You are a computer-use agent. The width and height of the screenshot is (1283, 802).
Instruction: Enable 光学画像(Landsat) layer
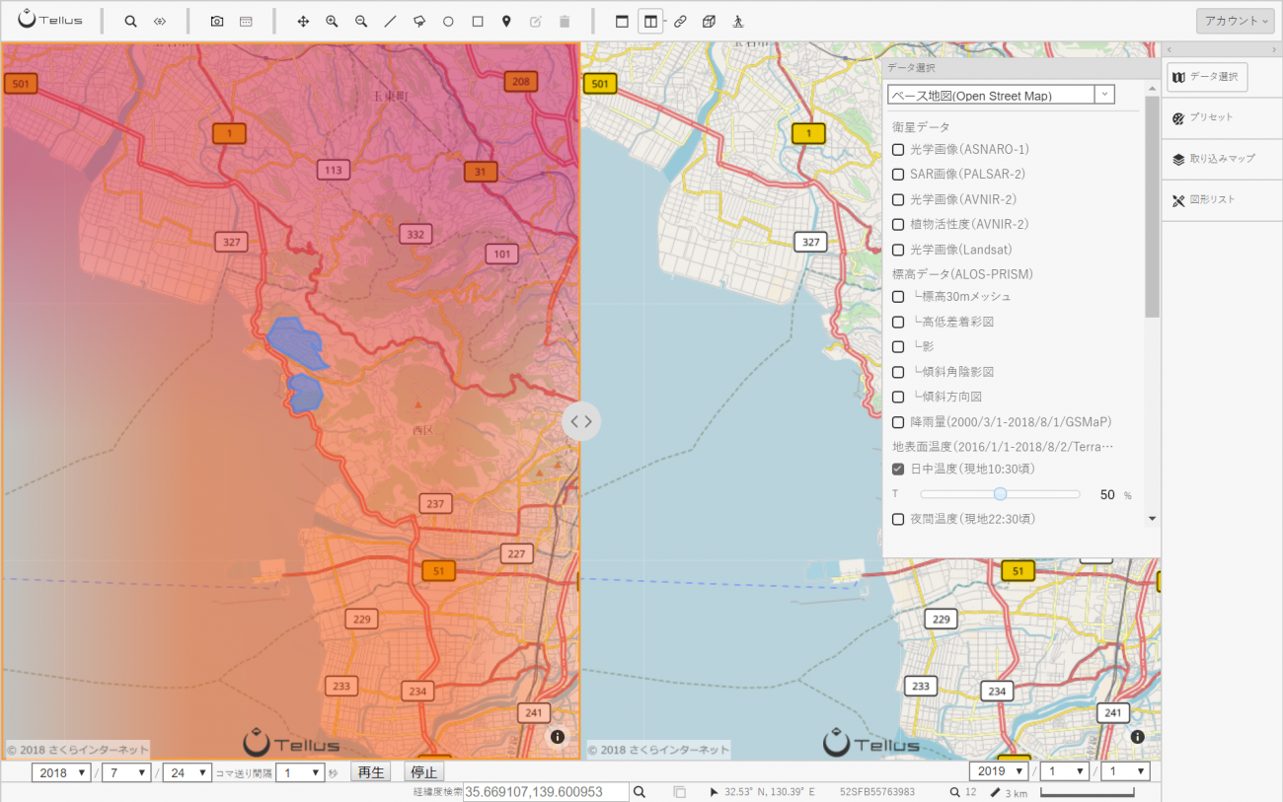click(898, 251)
